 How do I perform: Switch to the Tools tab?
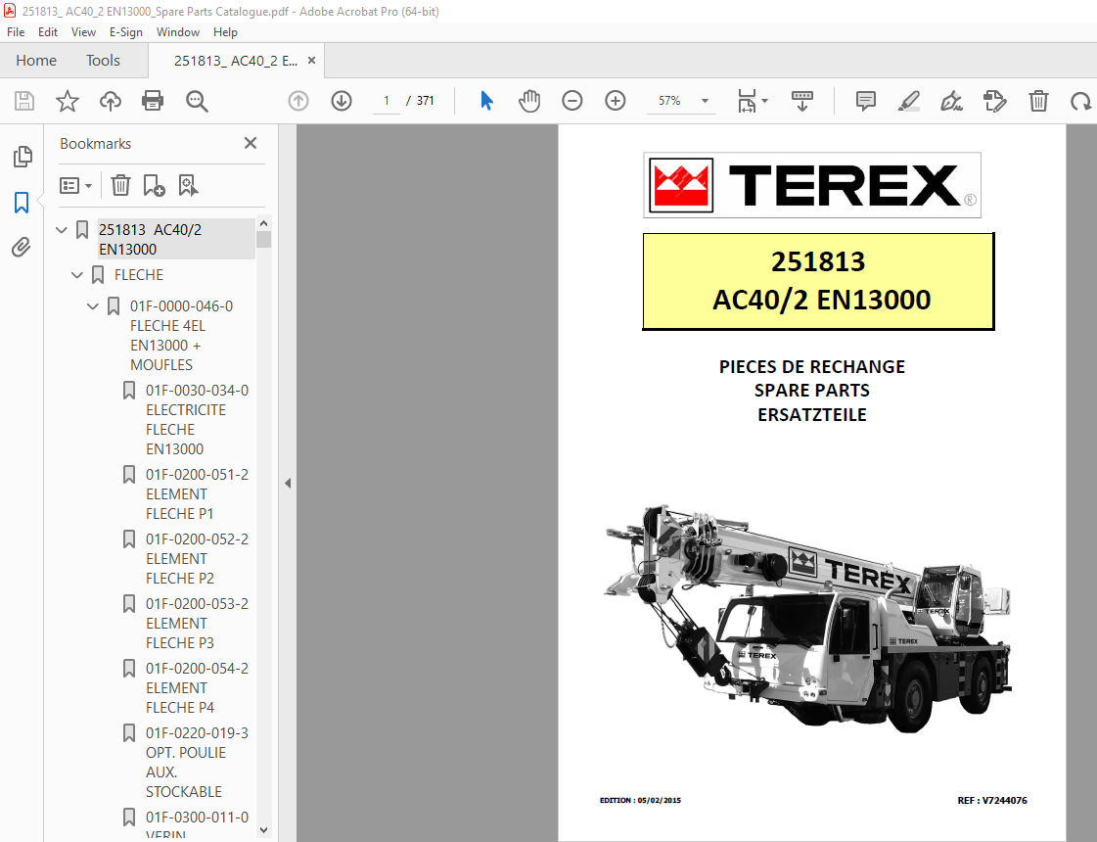103,61
